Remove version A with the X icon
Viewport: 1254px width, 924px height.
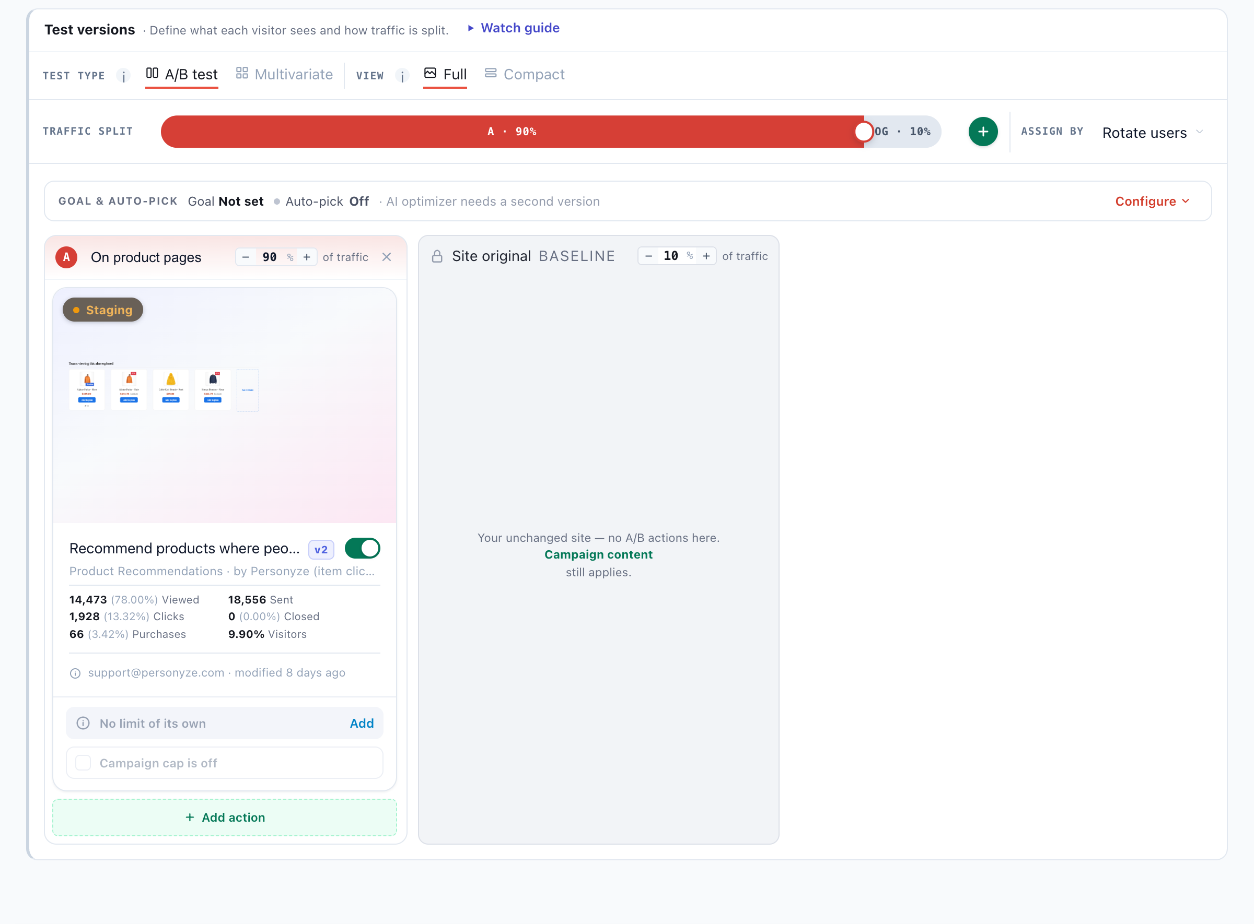pos(386,257)
